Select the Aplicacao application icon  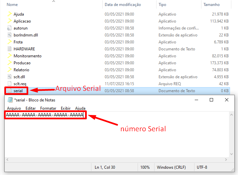pos(10,21)
